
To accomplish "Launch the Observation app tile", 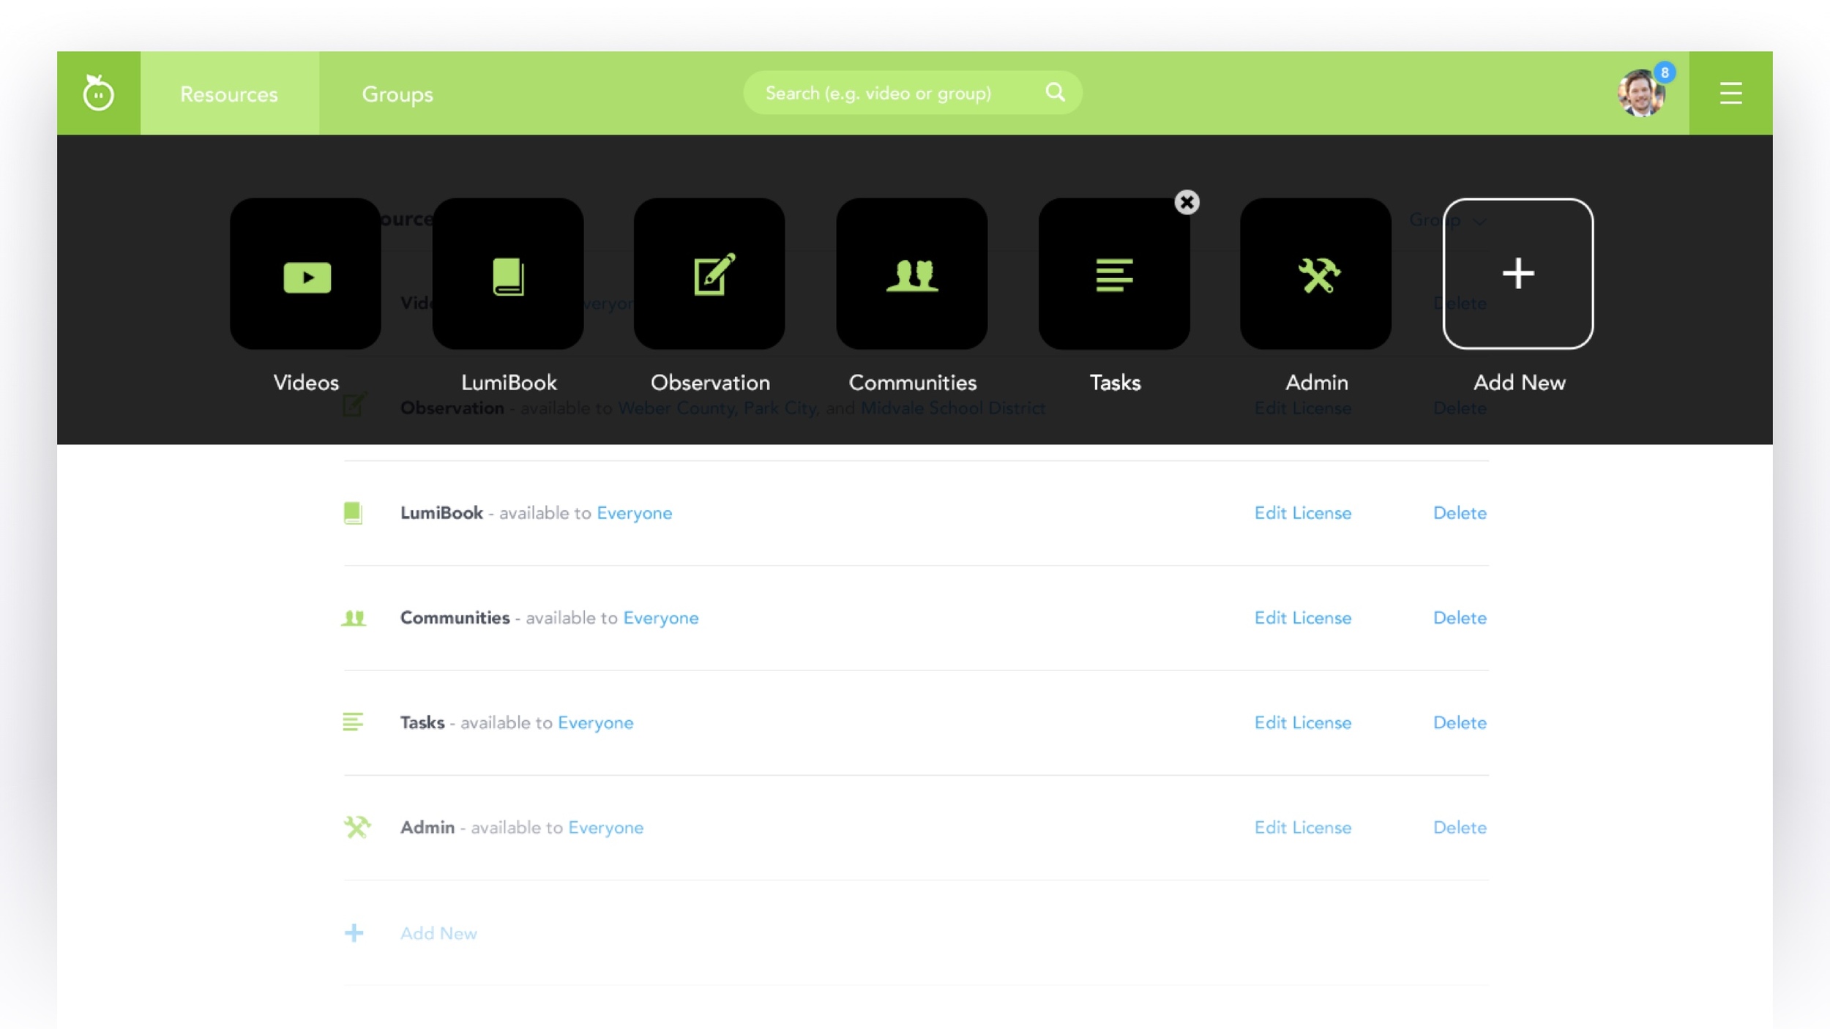I will (710, 274).
